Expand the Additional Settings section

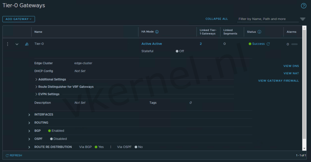pos(36,79)
